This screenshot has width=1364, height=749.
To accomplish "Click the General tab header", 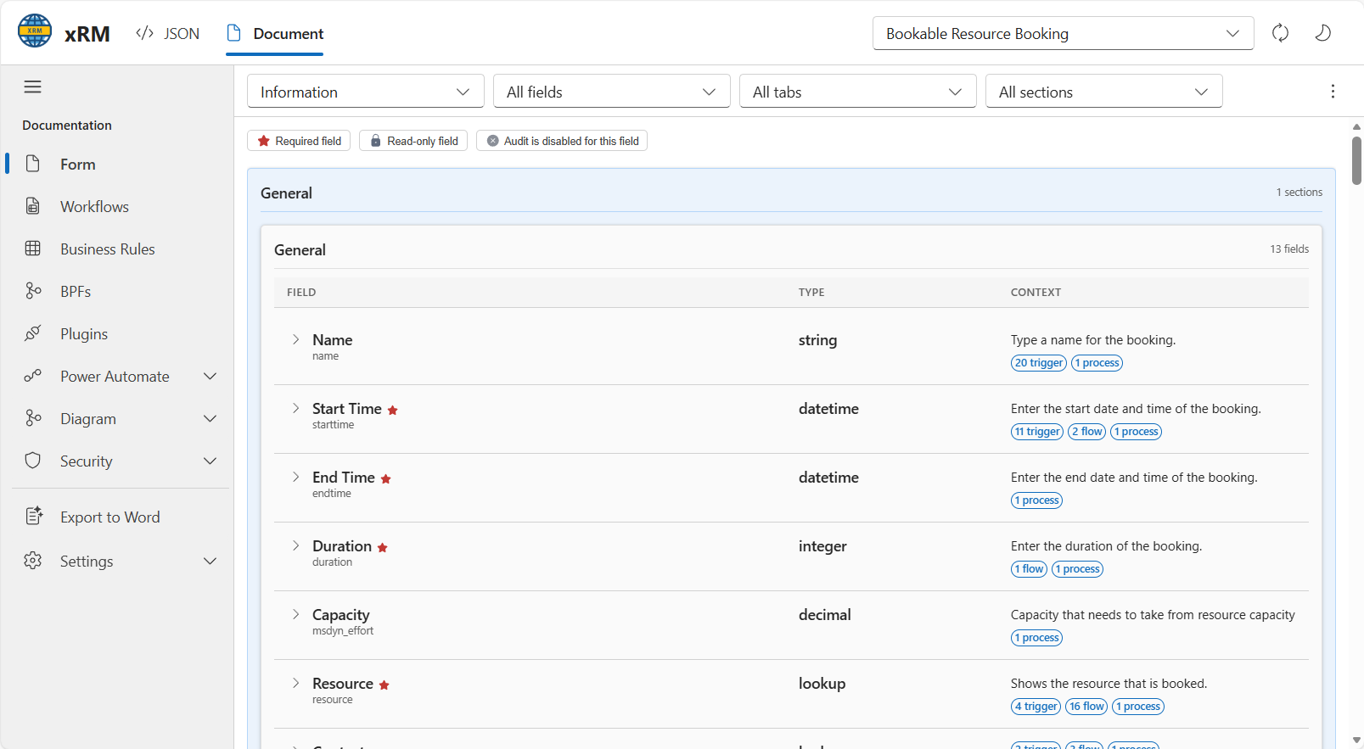I will point(286,193).
